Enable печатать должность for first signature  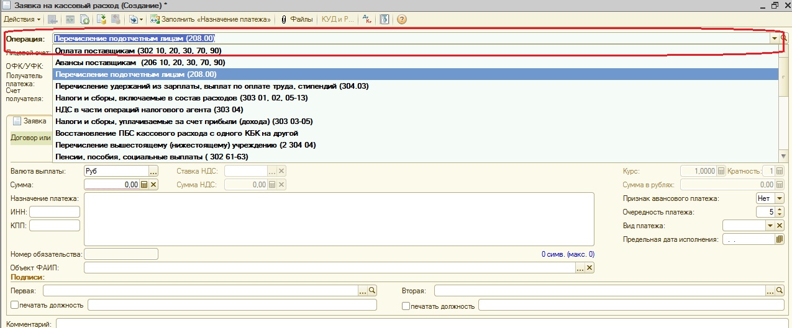click(14, 305)
